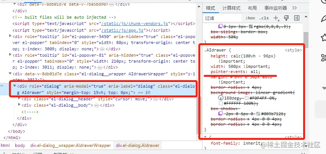Screen dimensions: 326x154
Task: Open the angle picker next to 180deg
Action: 221,98
